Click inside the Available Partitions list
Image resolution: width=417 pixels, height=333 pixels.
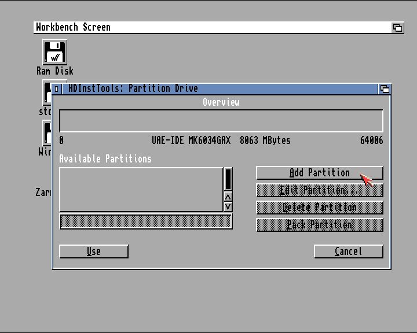[x=141, y=190]
